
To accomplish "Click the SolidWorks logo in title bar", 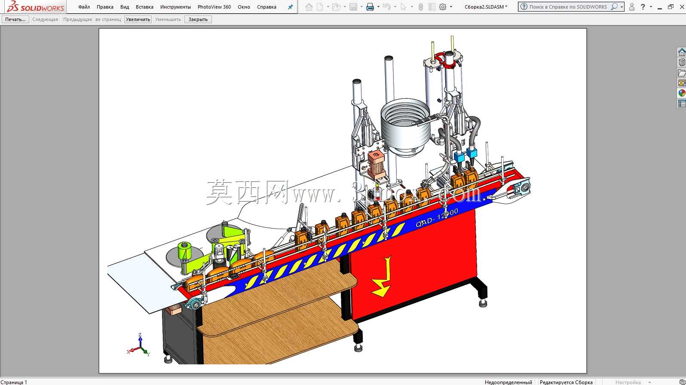I will (36, 7).
